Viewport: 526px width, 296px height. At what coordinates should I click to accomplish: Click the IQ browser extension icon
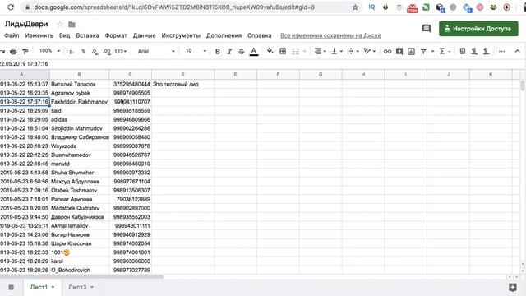371,7
